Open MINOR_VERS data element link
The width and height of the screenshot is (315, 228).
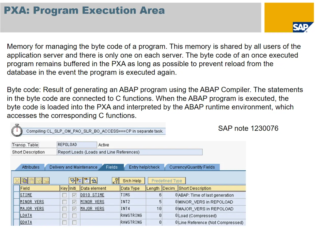tap(92, 202)
